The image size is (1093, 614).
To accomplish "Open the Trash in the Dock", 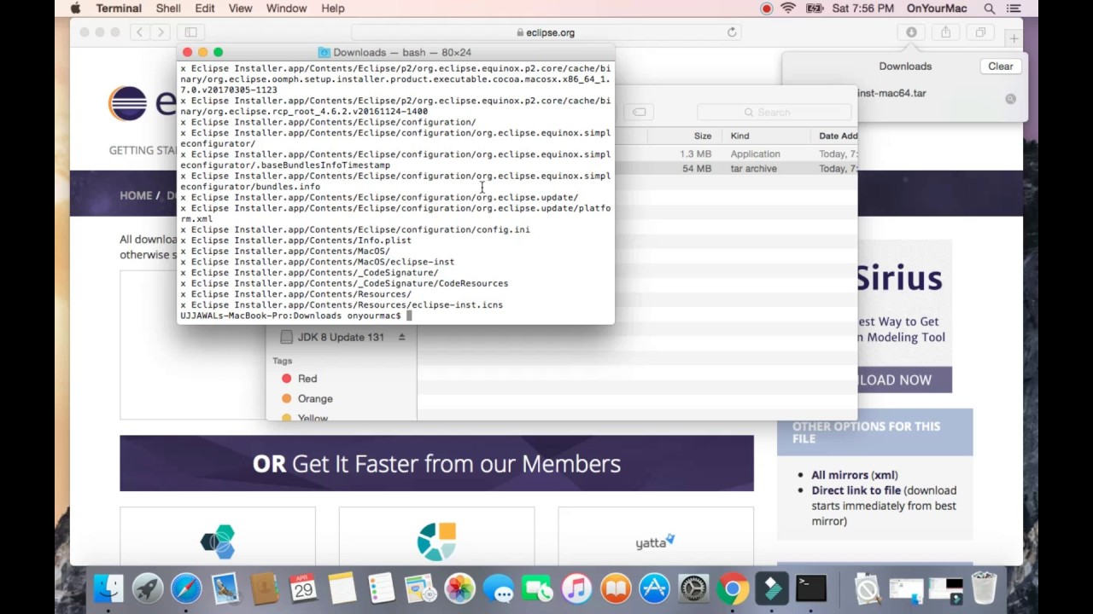I will point(984,588).
